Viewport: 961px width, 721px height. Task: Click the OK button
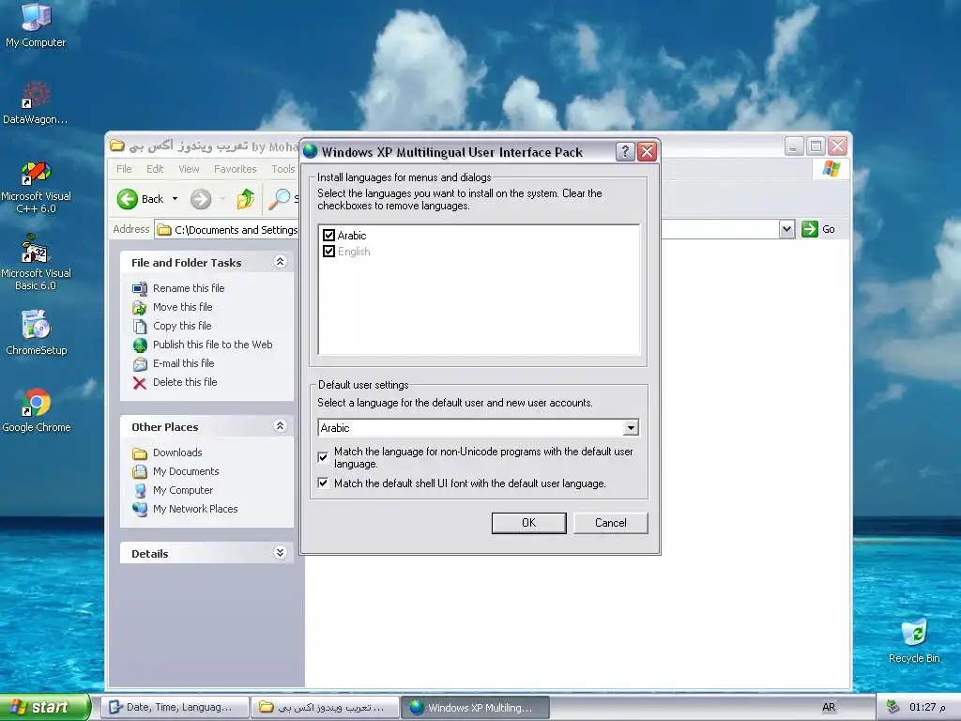529,523
